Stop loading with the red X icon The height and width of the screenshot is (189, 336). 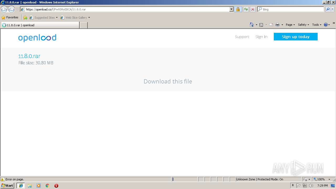point(253,9)
